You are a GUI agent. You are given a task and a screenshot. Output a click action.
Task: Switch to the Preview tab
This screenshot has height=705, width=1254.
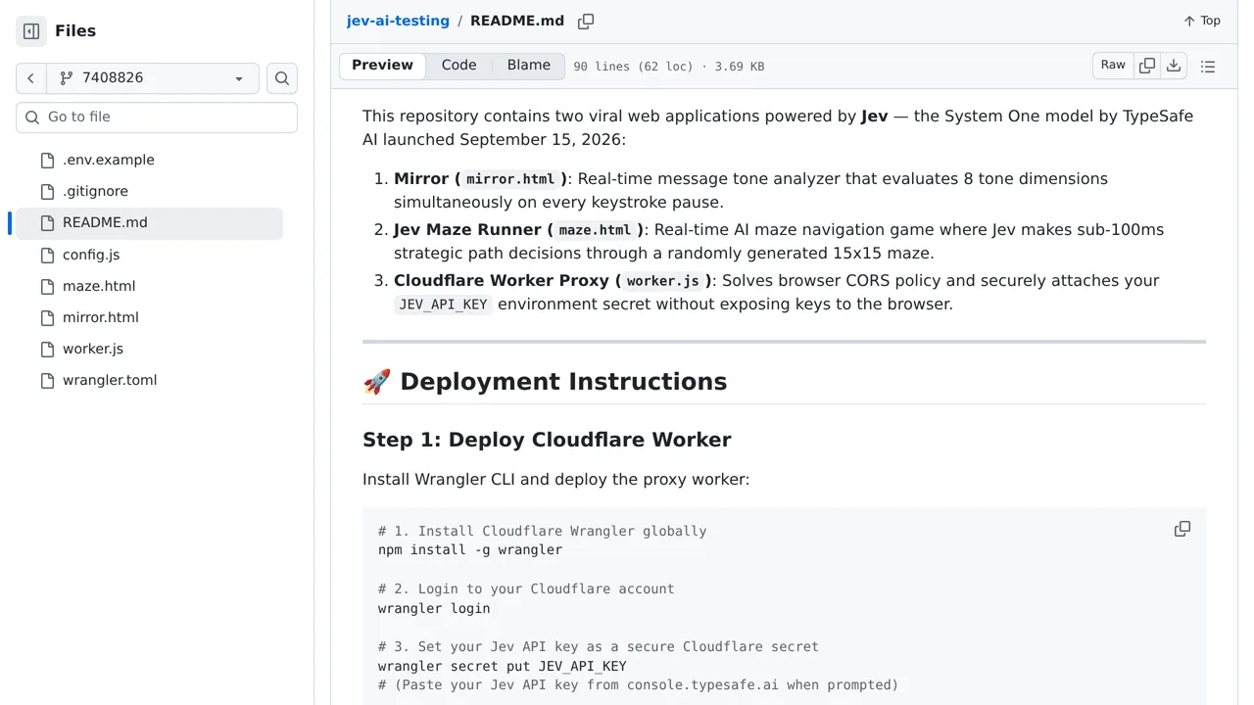click(382, 66)
